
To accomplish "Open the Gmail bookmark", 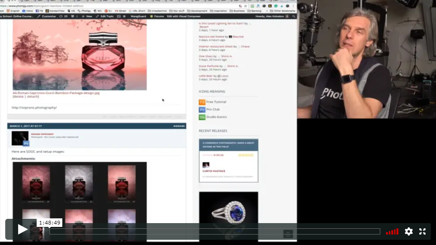I will 120,11.
